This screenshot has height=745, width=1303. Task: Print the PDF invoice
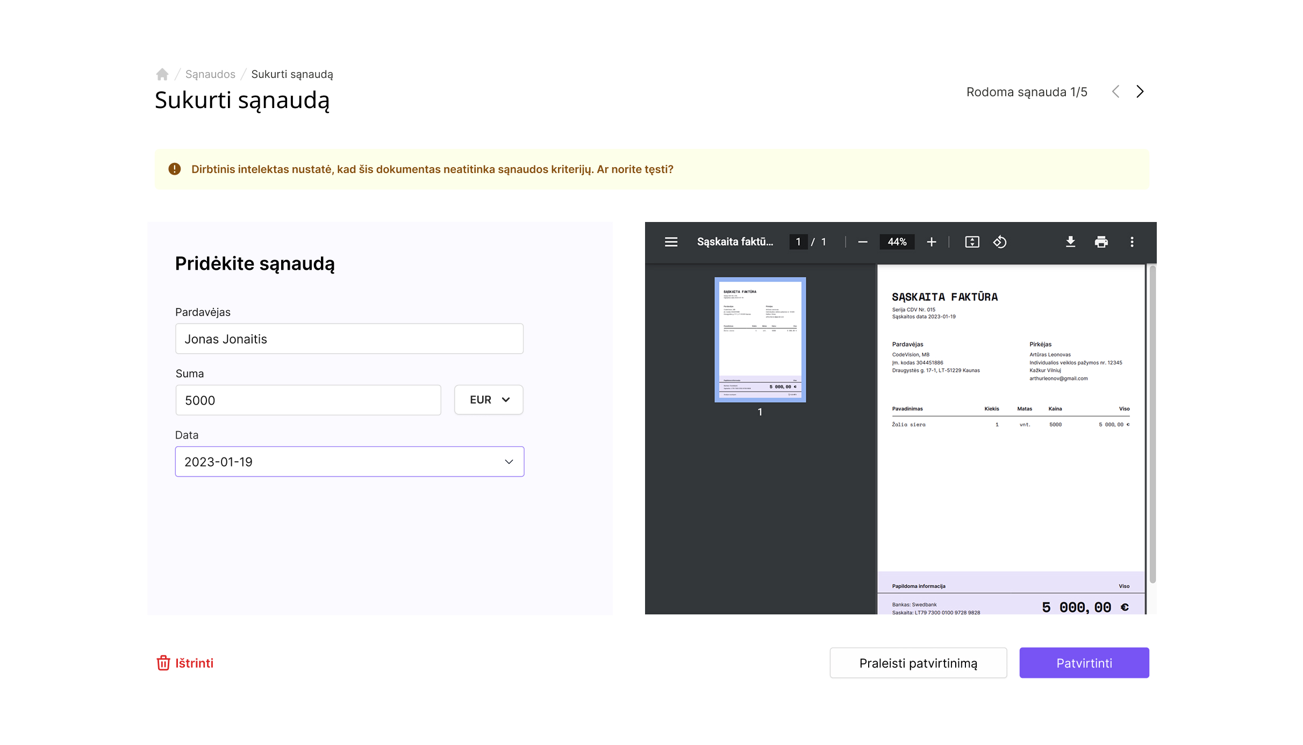point(1101,242)
